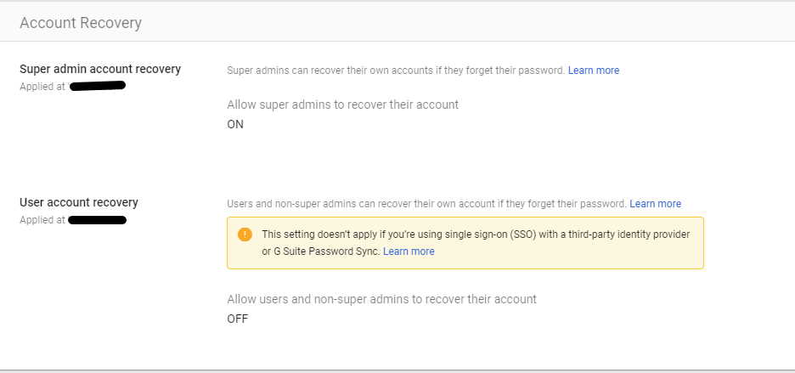Select 'Allow super admins to recover their account'

pos(342,105)
